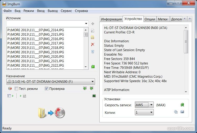Viewport: 197px width, 133px height.
Task: Open the Источник source dropdown
Action: 86,24
